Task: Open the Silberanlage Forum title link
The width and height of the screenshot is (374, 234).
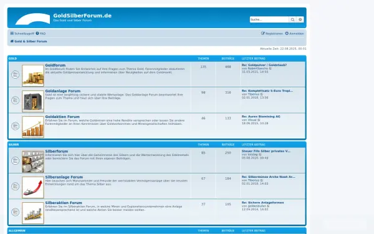Action: [x=64, y=177]
